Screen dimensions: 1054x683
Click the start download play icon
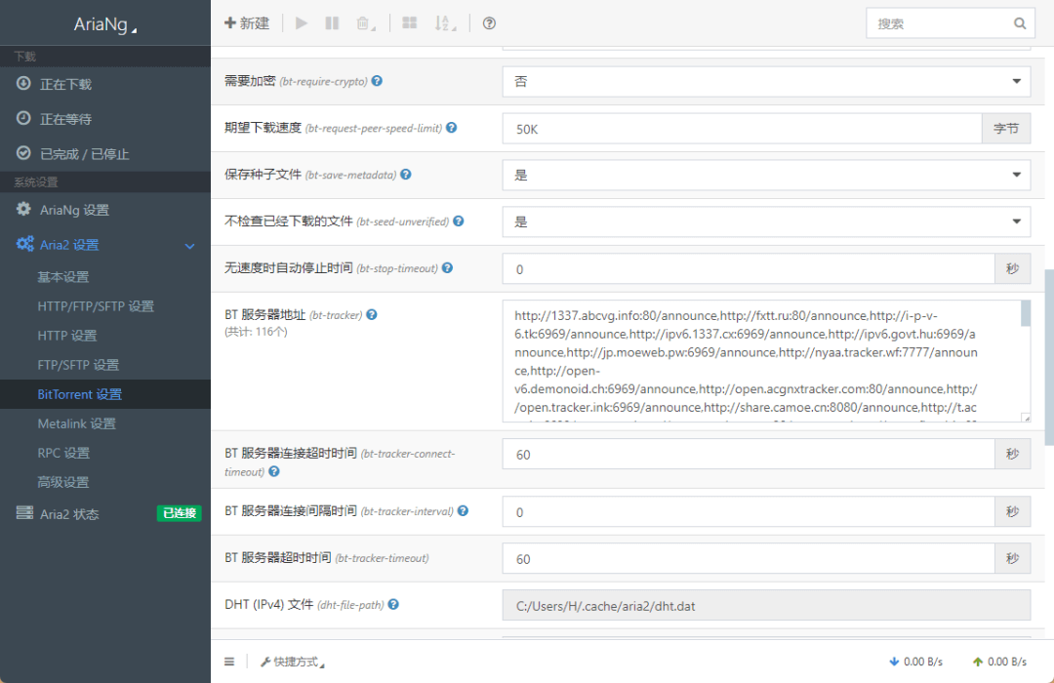point(302,23)
